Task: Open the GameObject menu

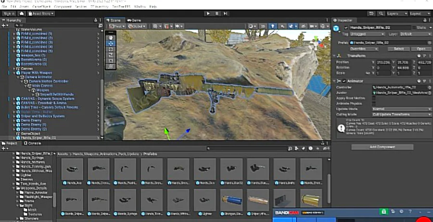Action: coord(41,6)
